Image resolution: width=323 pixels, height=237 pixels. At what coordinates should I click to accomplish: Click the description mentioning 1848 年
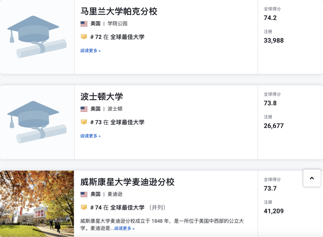tap(162, 225)
